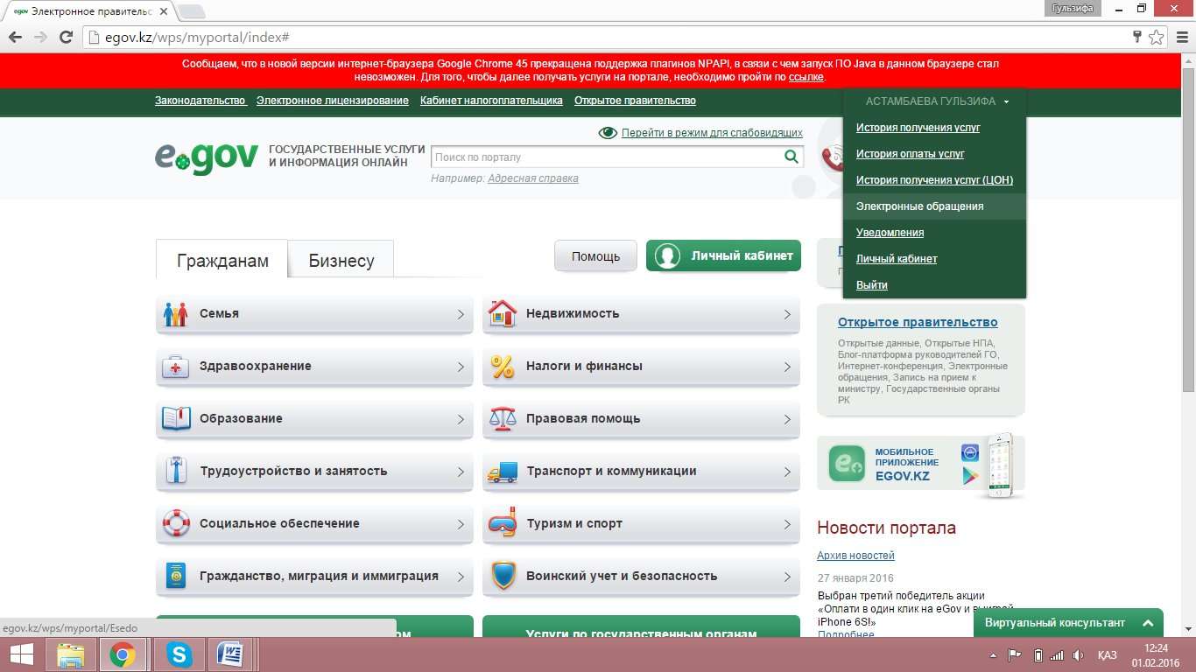Click the Семья family icon
Screen dimensions: 1196x672
point(176,314)
